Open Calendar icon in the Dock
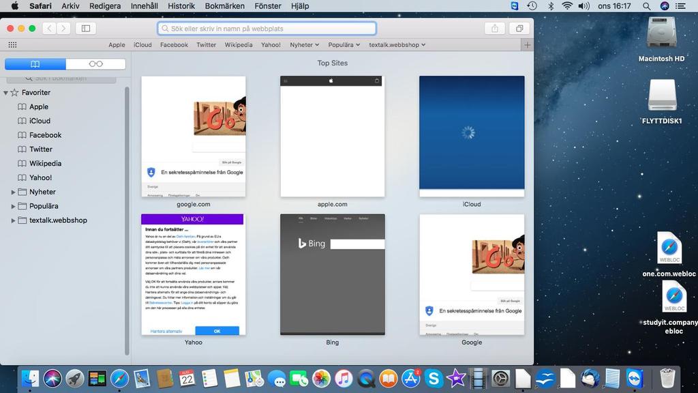The image size is (698, 393). pos(187,379)
